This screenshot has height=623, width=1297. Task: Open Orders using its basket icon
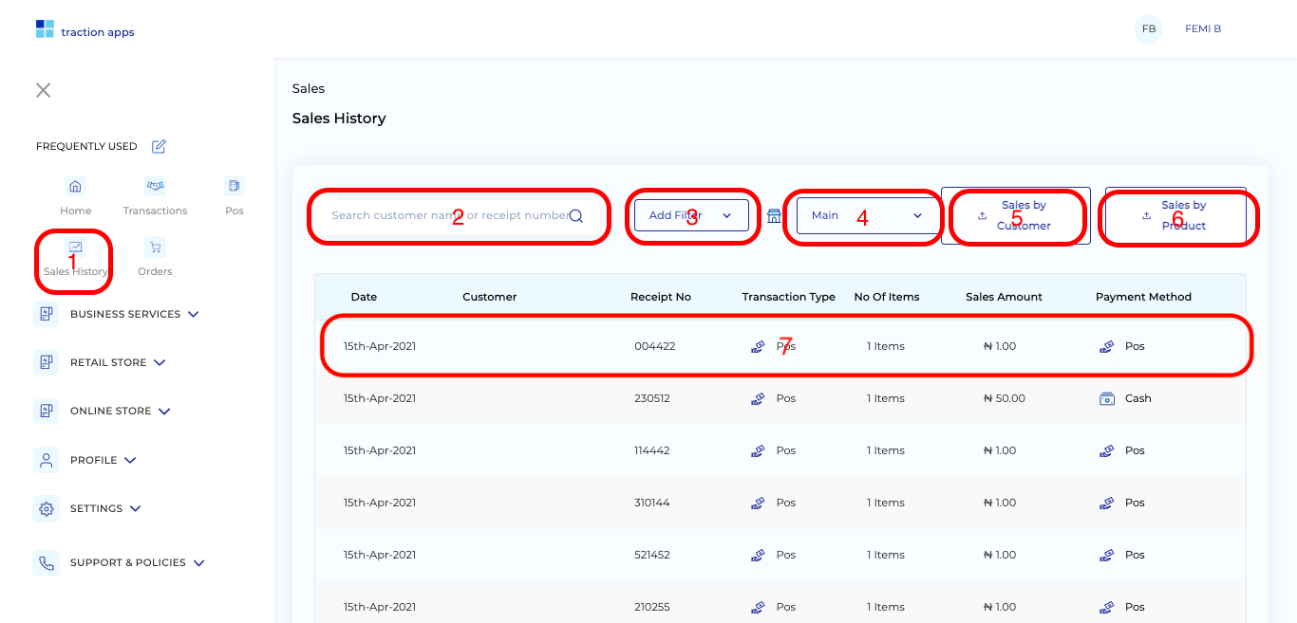pos(155,247)
